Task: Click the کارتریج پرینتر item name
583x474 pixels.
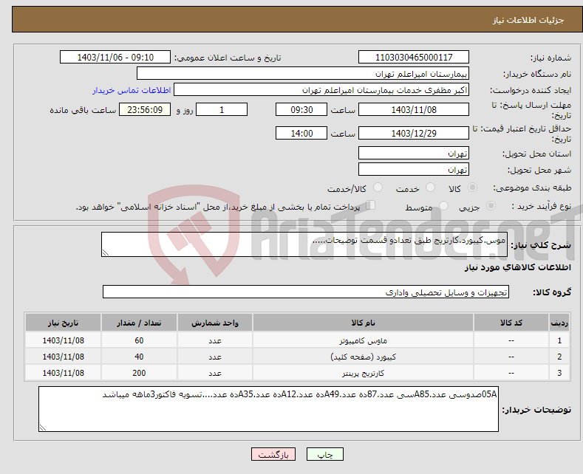Action: [363, 374]
